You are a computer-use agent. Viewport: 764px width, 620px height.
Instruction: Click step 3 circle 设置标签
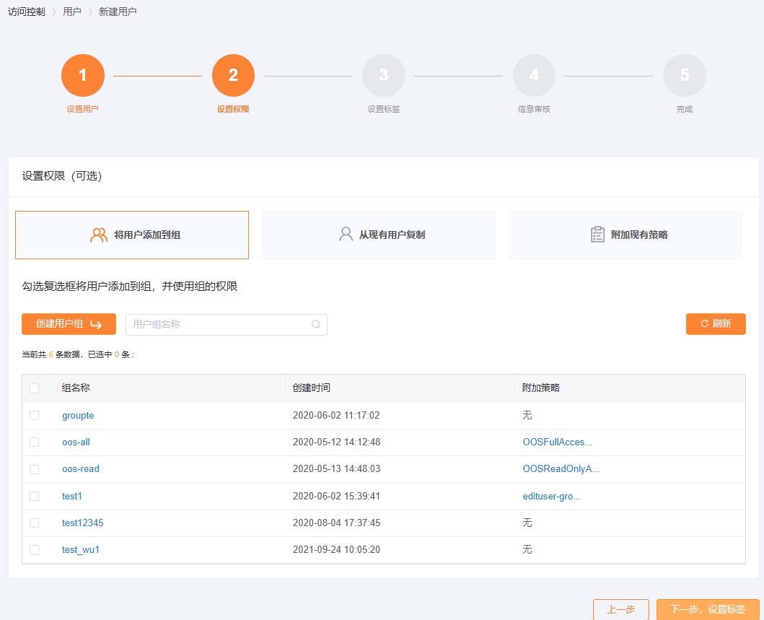pyautogui.click(x=384, y=76)
